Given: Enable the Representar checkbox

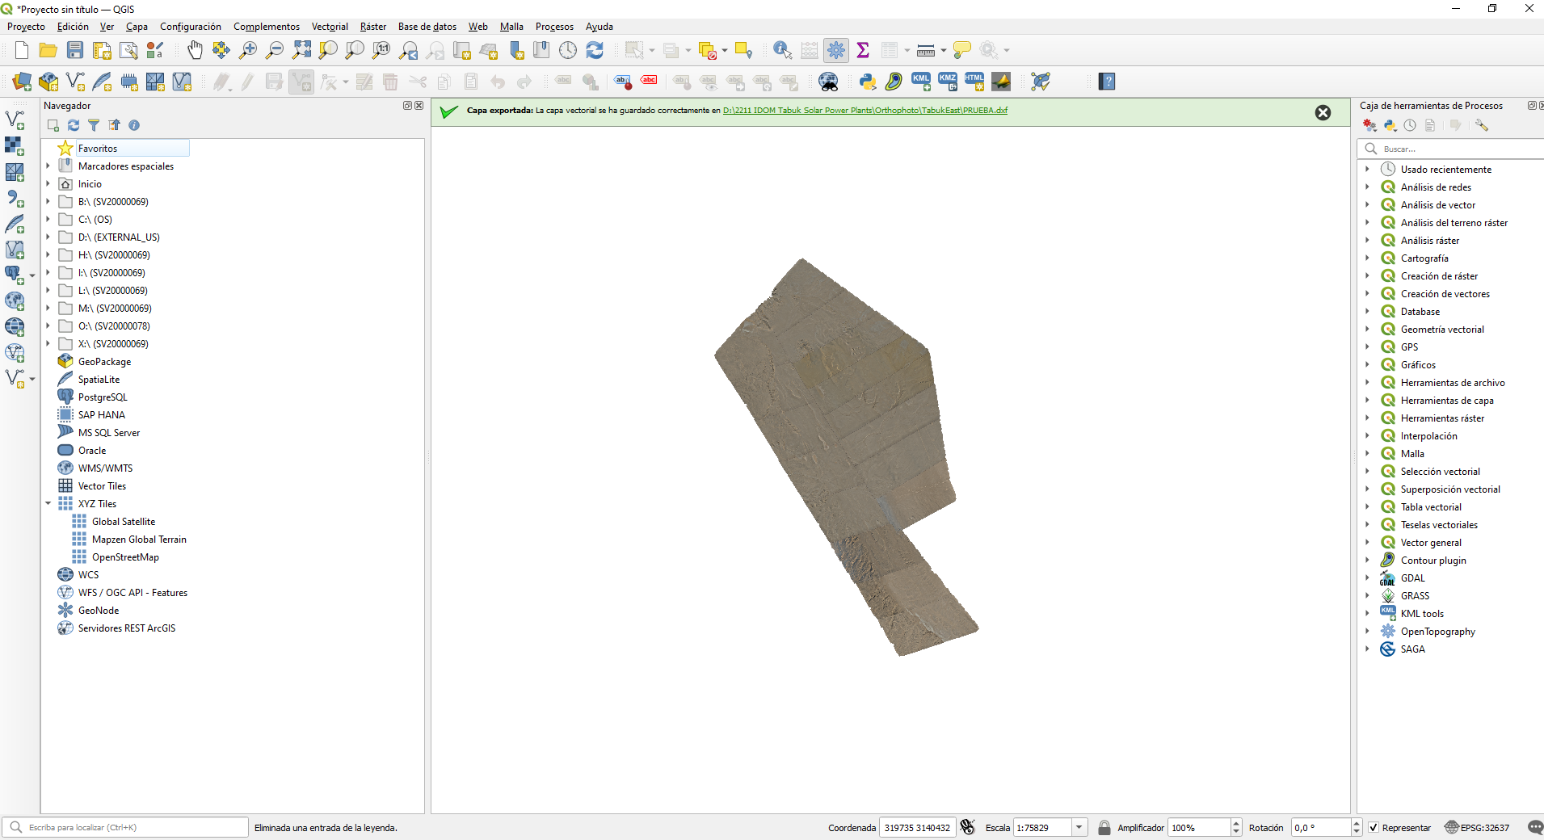Looking at the screenshot, I should pos(1372,827).
